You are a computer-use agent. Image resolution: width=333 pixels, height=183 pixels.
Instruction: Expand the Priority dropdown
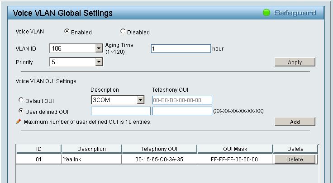[x=99, y=62]
